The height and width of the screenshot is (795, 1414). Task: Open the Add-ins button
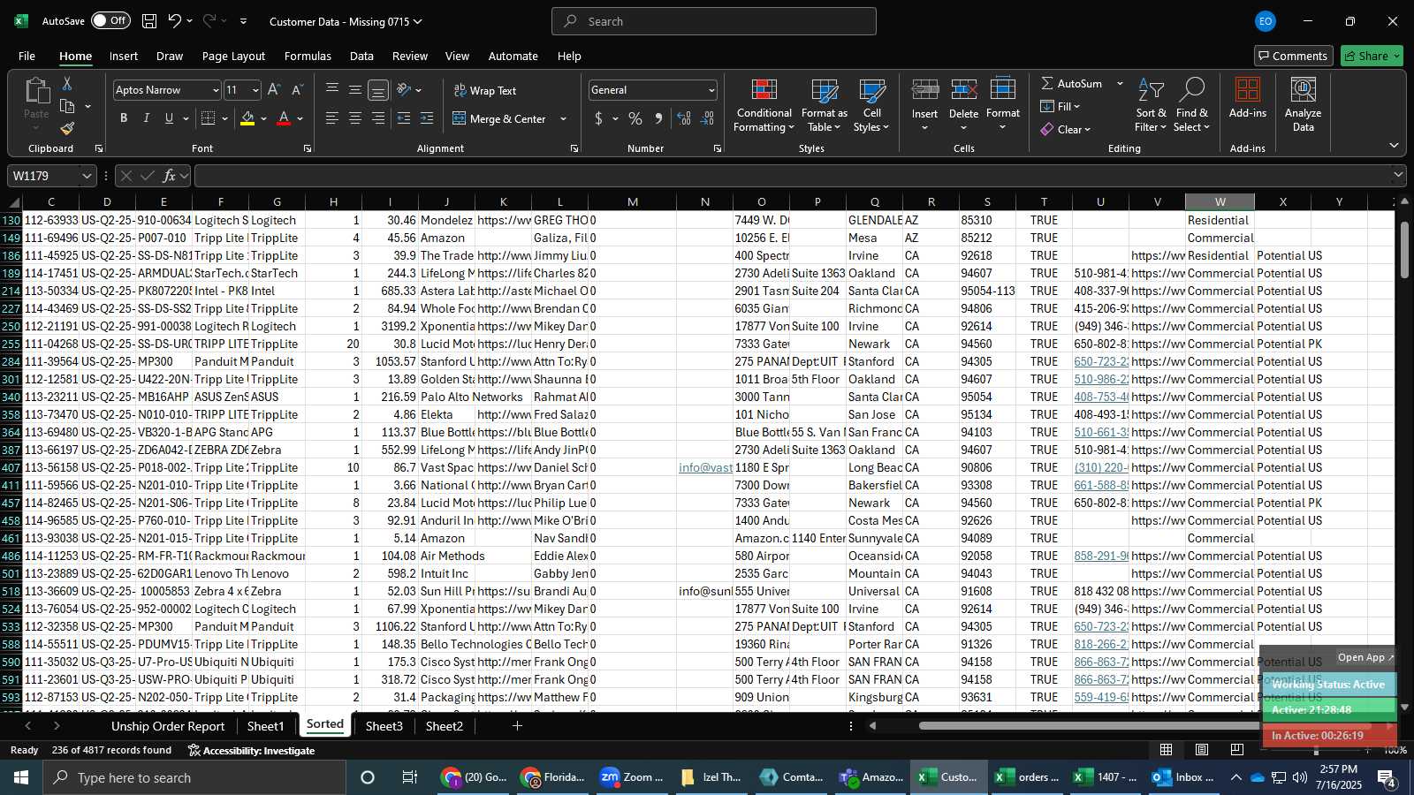1247,99
